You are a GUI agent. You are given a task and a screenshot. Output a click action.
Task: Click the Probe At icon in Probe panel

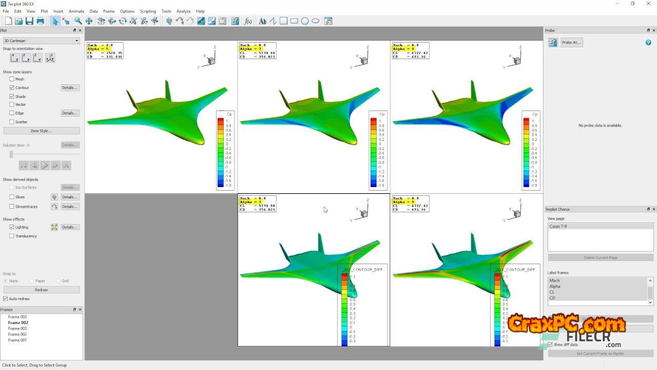(553, 43)
